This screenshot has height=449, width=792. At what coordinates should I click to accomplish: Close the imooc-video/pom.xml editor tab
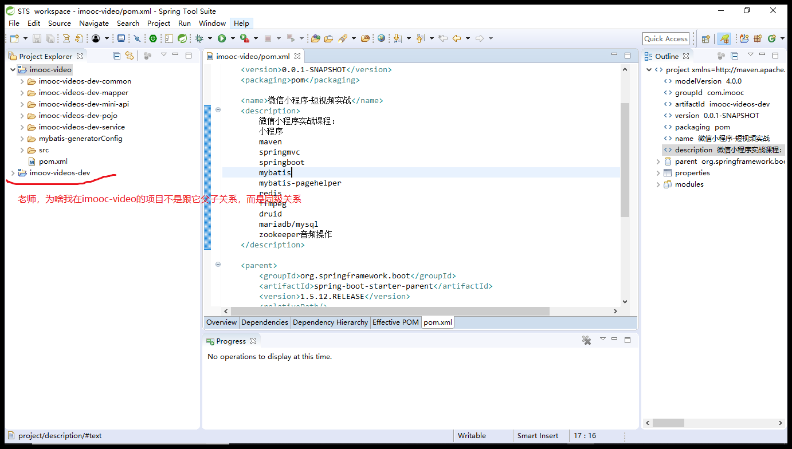click(x=297, y=56)
